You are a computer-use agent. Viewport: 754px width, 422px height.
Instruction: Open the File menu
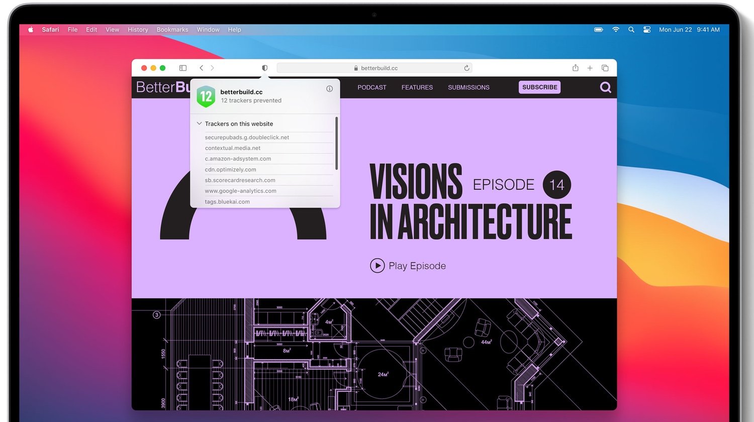click(x=72, y=30)
